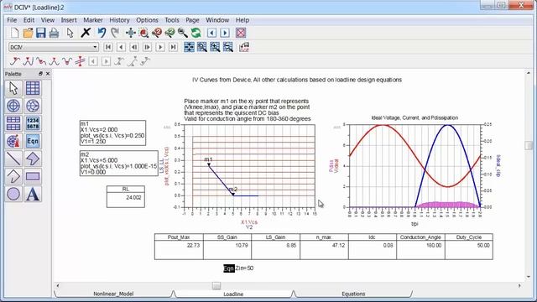Go to next page arrow icon

225,33
